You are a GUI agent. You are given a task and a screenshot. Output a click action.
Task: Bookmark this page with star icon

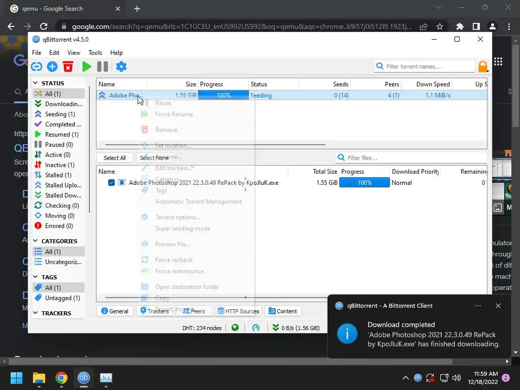[440, 26]
